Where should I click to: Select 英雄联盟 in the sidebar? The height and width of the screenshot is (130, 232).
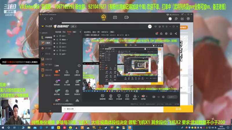(x=46, y=38)
